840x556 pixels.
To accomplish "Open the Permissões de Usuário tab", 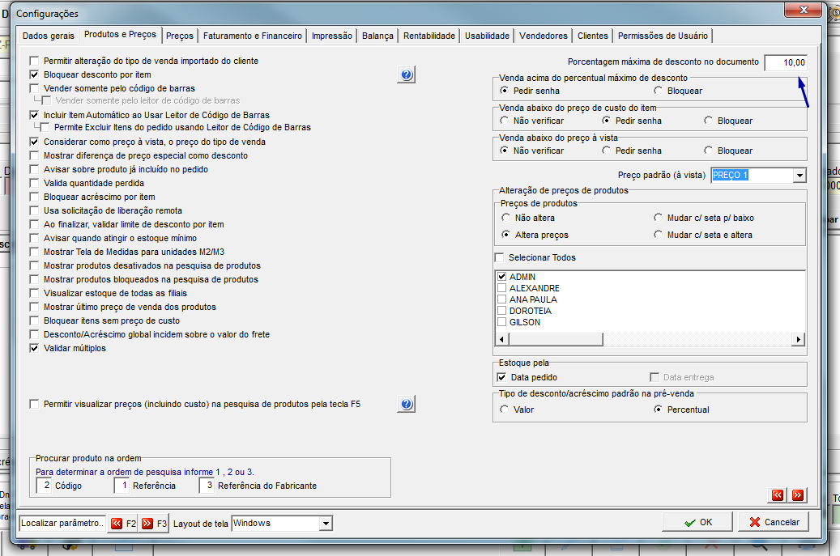I will [663, 36].
